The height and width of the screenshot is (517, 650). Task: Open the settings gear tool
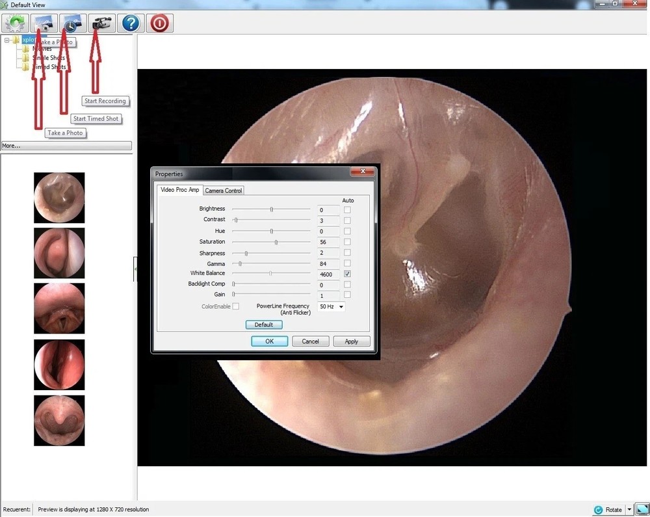[x=14, y=23]
